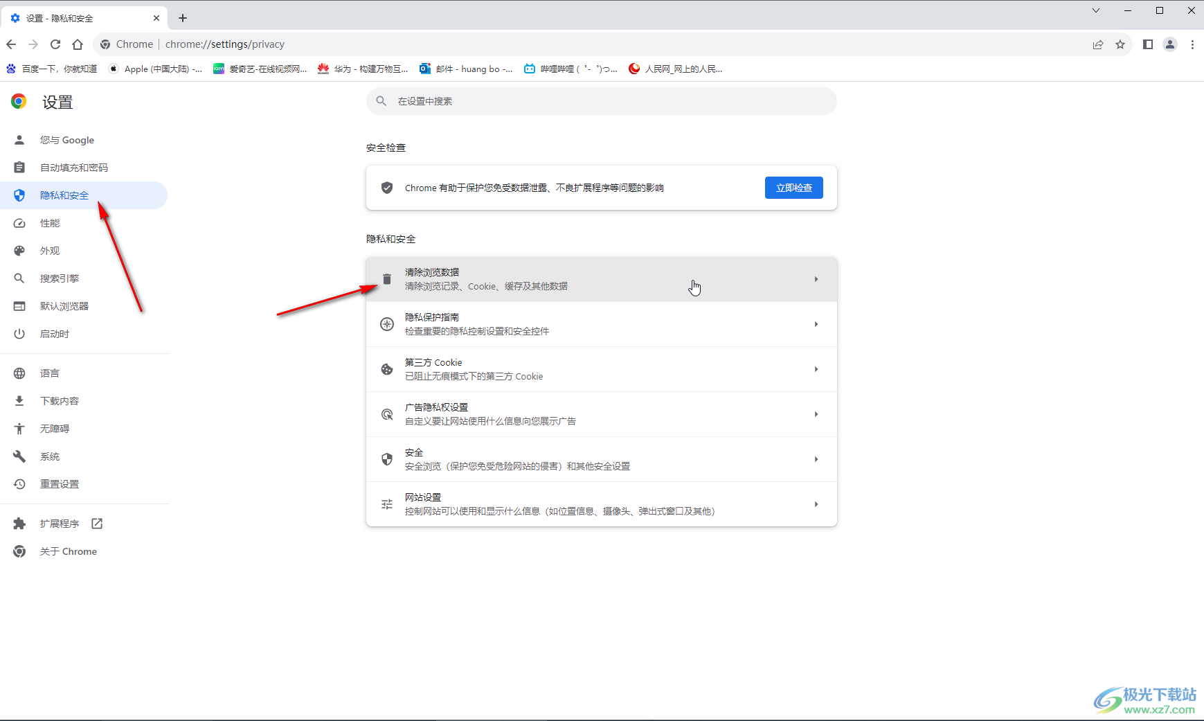The image size is (1204, 721).
Task: Open the 百度一下 bookmark
Action: (52, 69)
